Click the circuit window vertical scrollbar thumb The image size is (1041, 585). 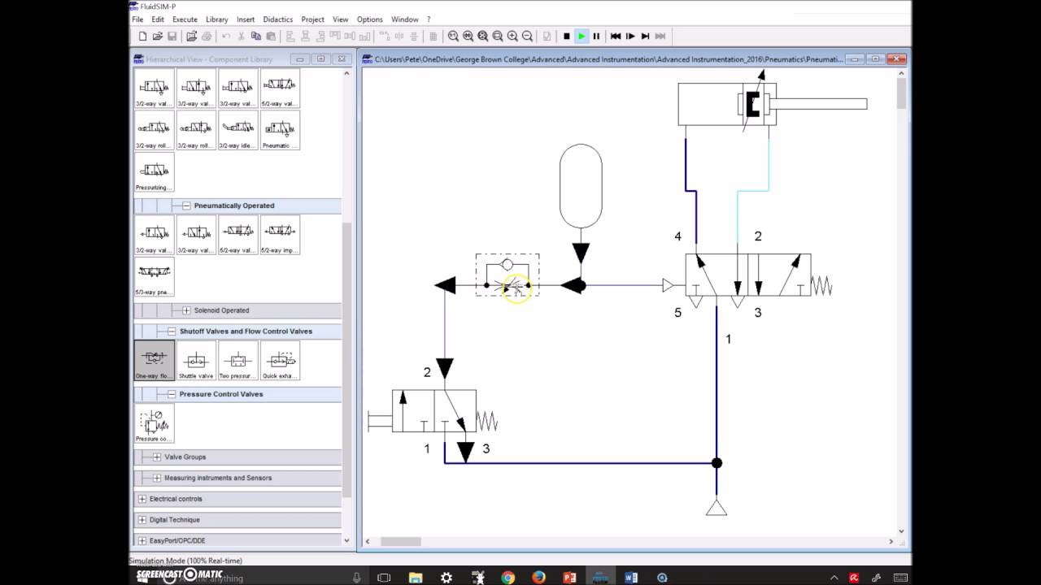(901, 93)
